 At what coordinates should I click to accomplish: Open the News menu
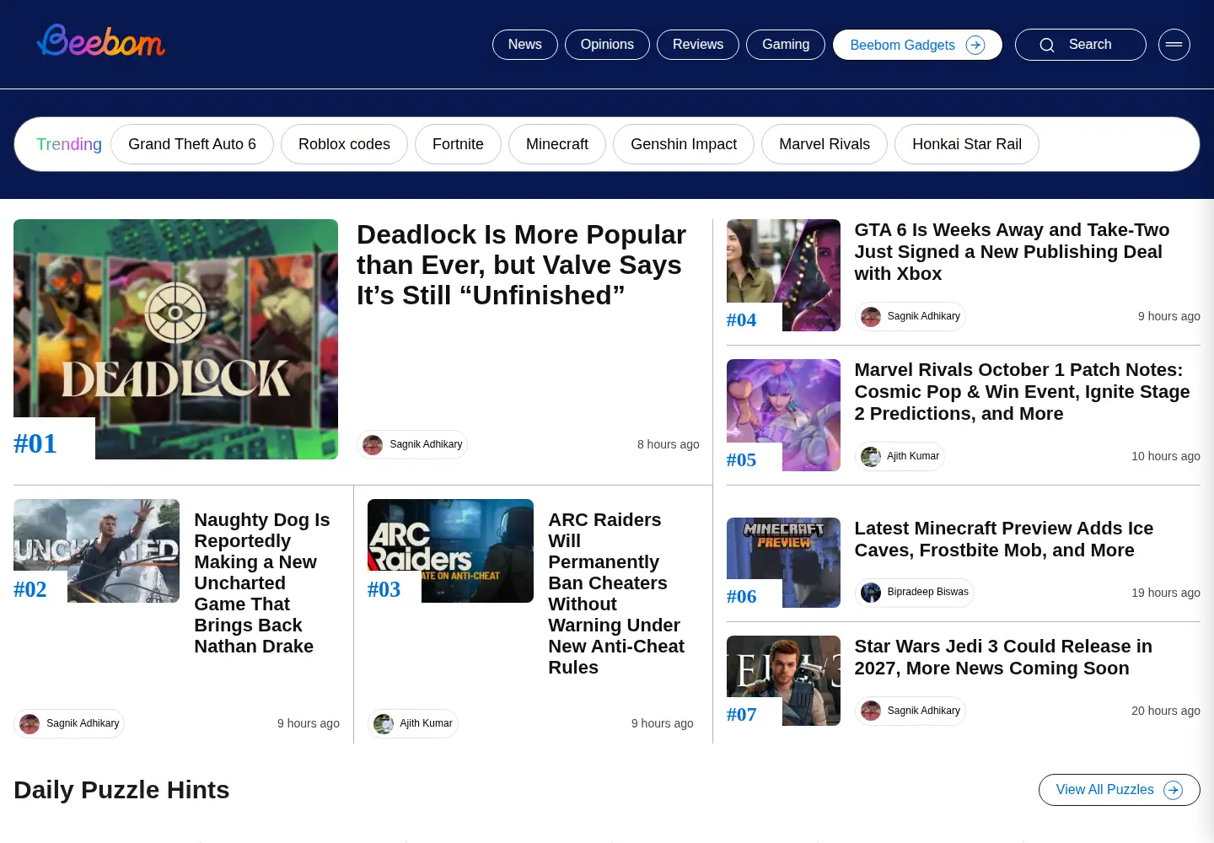point(525,45)
